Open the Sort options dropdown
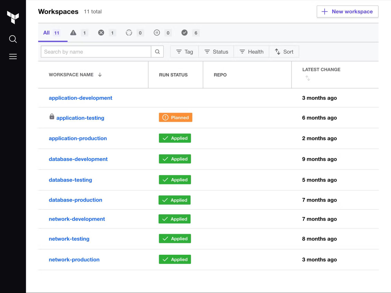 tap(284, 51)
